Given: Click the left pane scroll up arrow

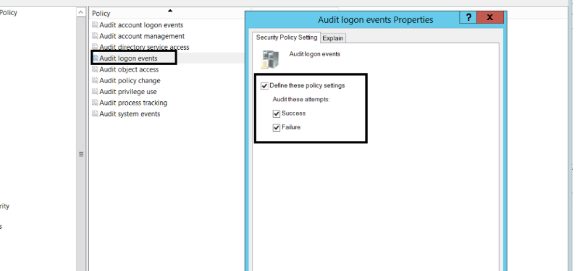Looking at the screenshot, I should pos(81,13).
